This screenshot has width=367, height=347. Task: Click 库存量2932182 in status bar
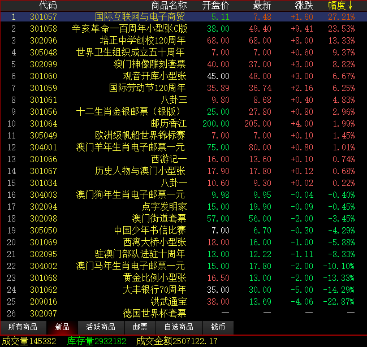[x=97, y=341]
